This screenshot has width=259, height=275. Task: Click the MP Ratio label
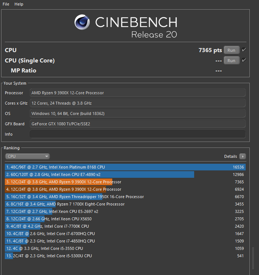(x=24, y=71)
